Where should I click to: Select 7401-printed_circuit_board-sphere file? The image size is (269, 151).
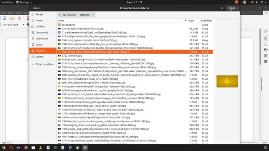(x=134, y=94)
